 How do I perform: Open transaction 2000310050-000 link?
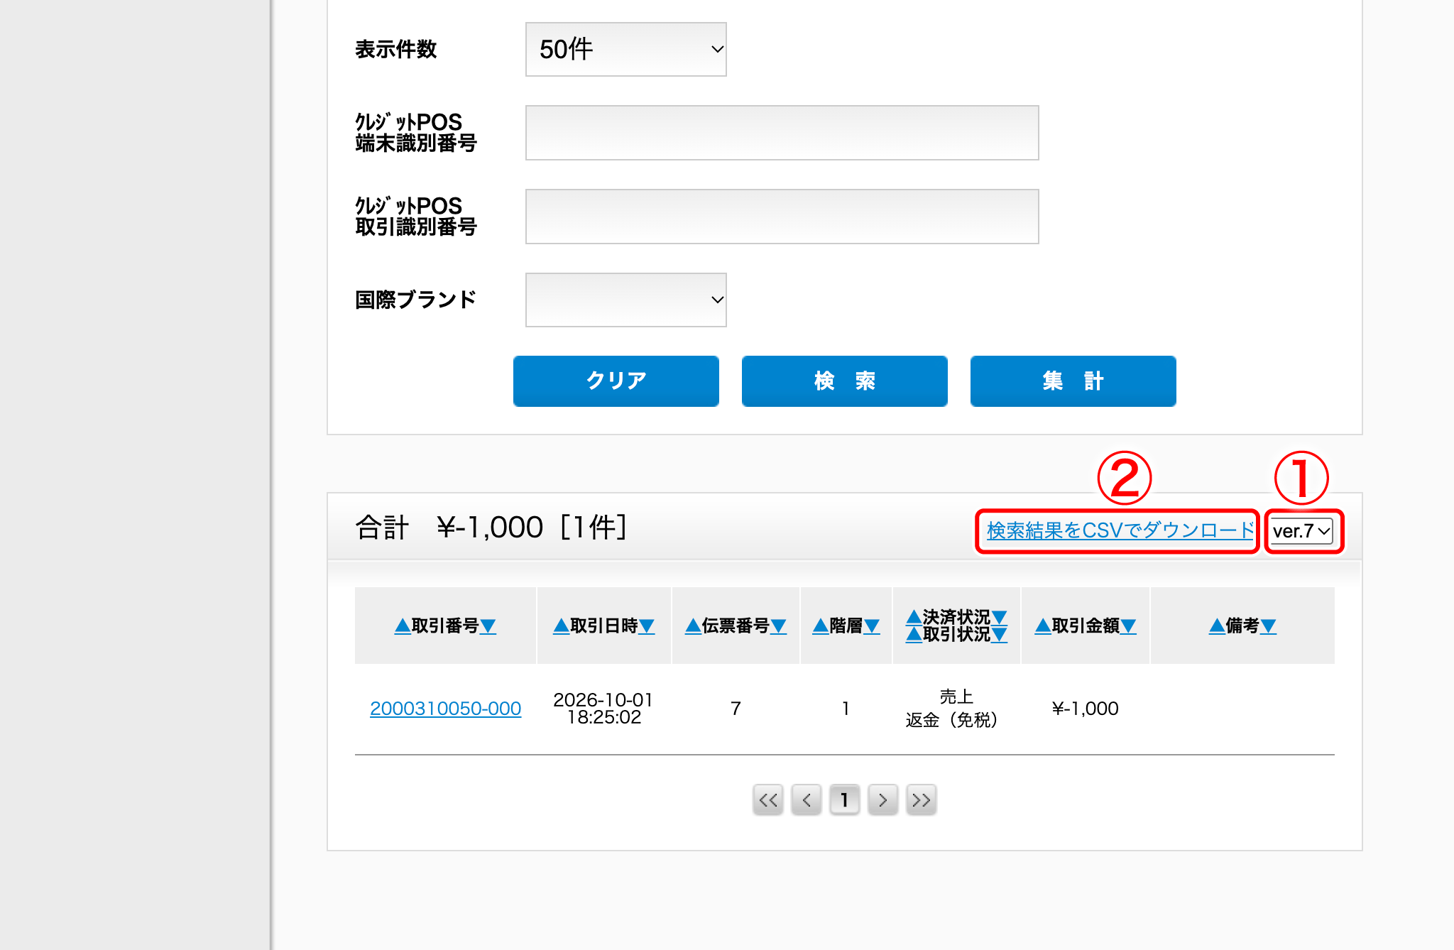pos(445,709)
